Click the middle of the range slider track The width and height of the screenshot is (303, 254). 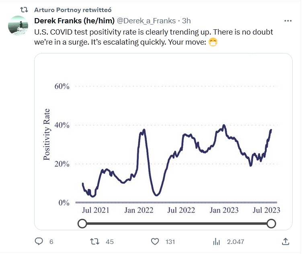click(177, 223)
